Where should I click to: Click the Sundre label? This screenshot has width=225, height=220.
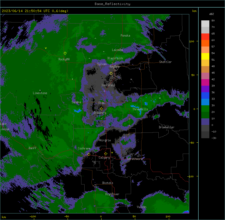(x=76, y=102)
